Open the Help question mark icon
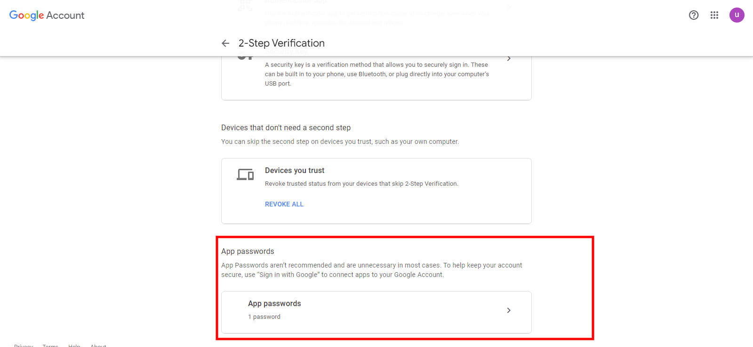 (x=694, y=15)
